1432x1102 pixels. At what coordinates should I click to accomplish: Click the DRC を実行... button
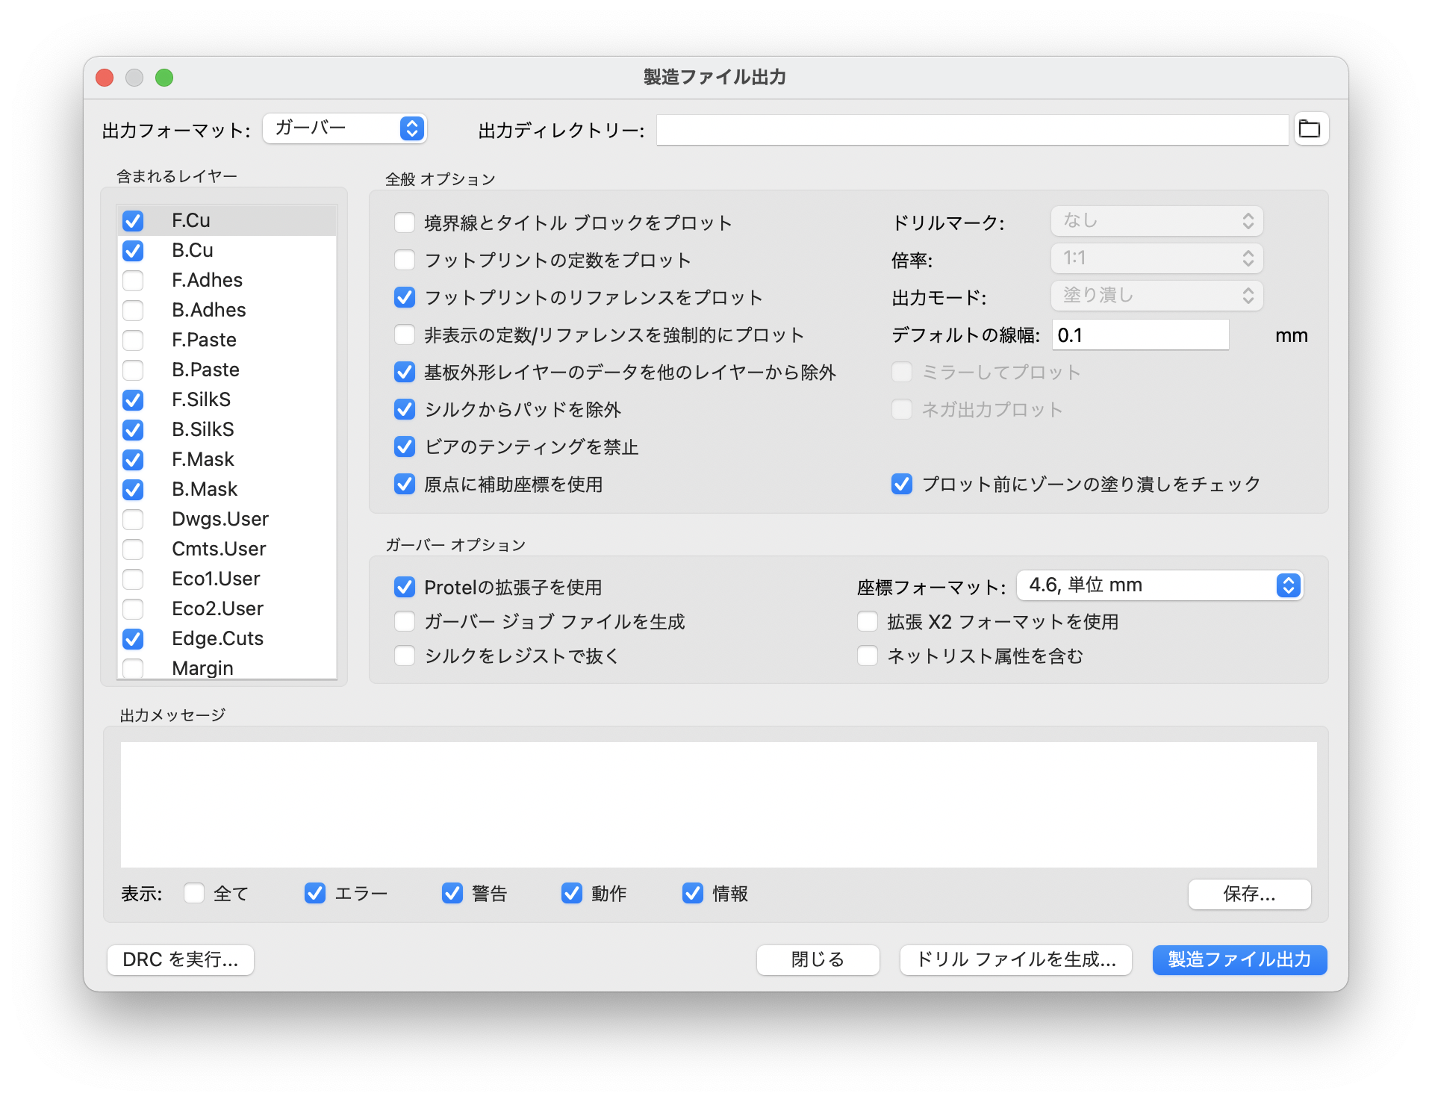[x=181, y=959]
